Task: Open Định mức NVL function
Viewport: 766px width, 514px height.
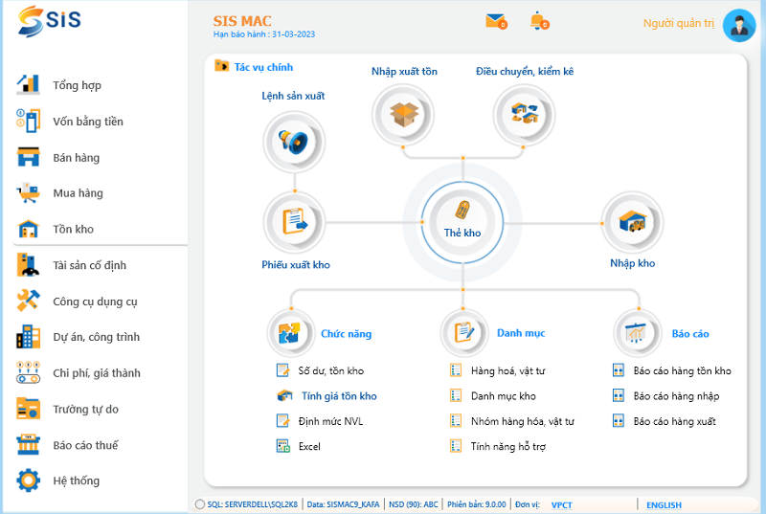Action: (x=330, y=421)
